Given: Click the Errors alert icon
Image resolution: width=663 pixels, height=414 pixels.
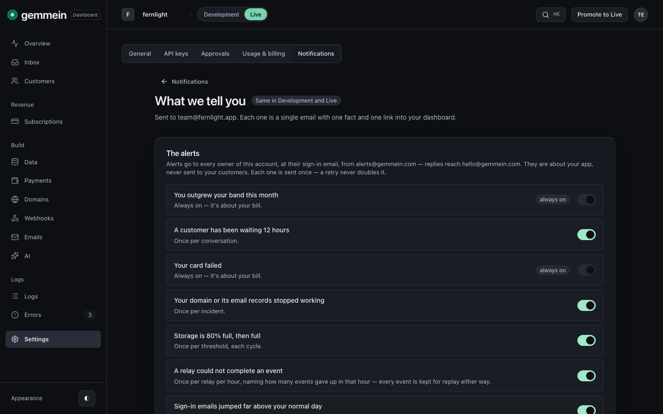Looking at the screenshot, I should tap(15, 315).
